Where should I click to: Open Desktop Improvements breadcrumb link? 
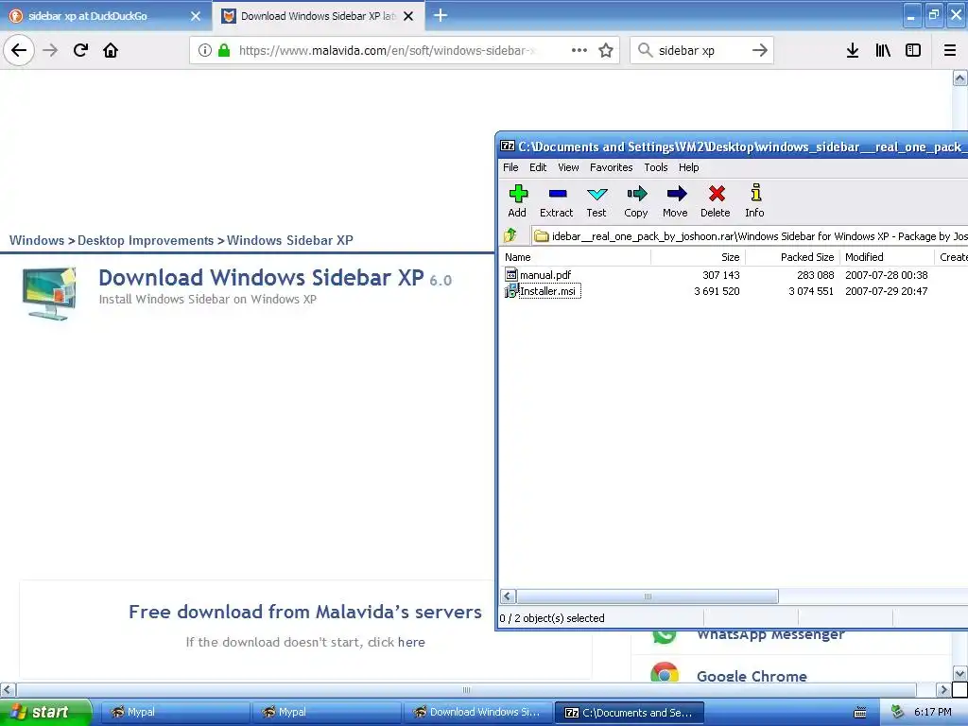[x=146, y=240]
